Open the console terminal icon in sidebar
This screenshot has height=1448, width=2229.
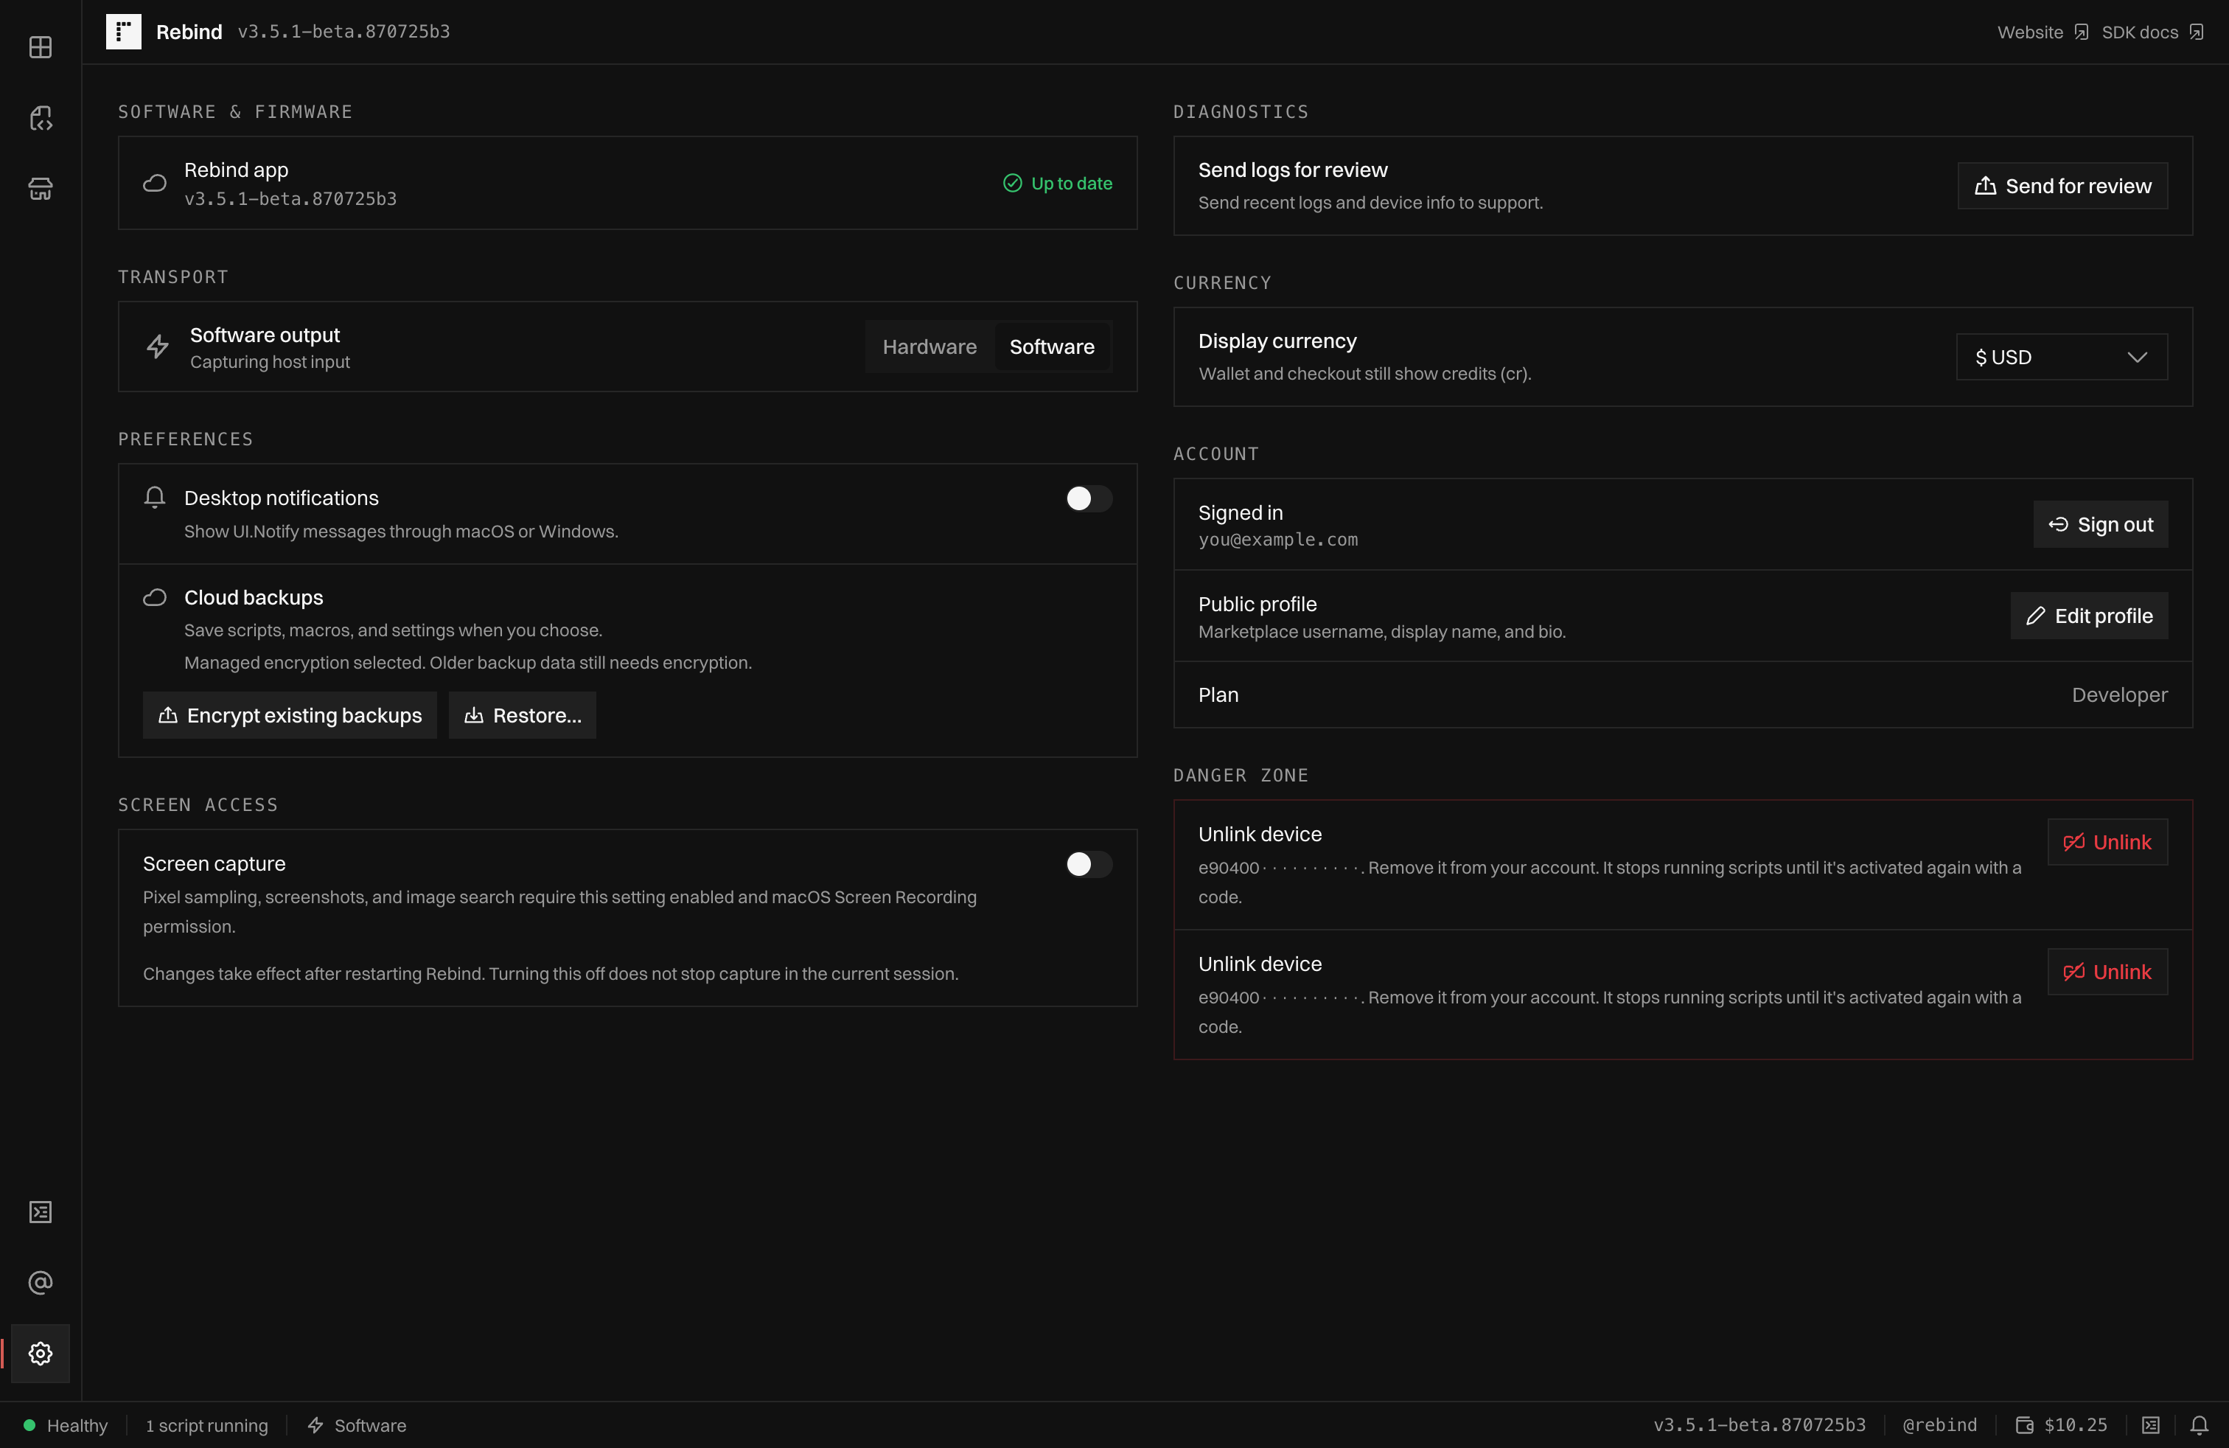tap(41, 1212)
